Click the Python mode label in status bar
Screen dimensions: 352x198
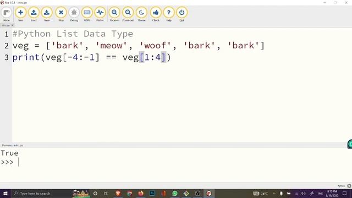[341, 186]
